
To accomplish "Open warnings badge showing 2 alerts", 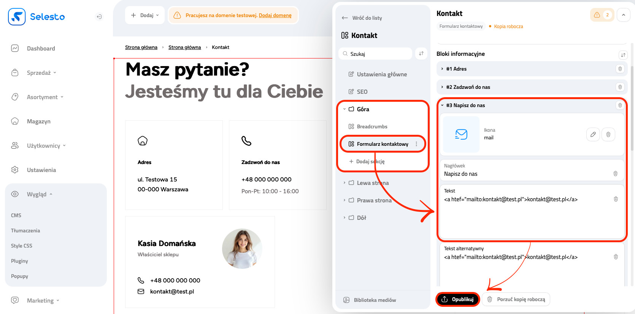I will point(602,15).
